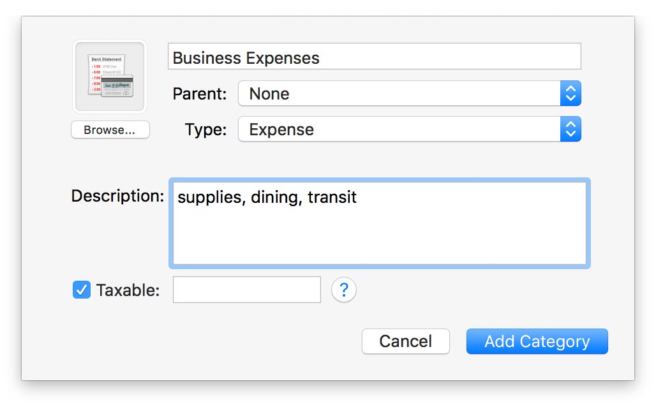Screen dimensions: 656x407
Task: Click the "Parent:" label
Action: coord(199,94)
